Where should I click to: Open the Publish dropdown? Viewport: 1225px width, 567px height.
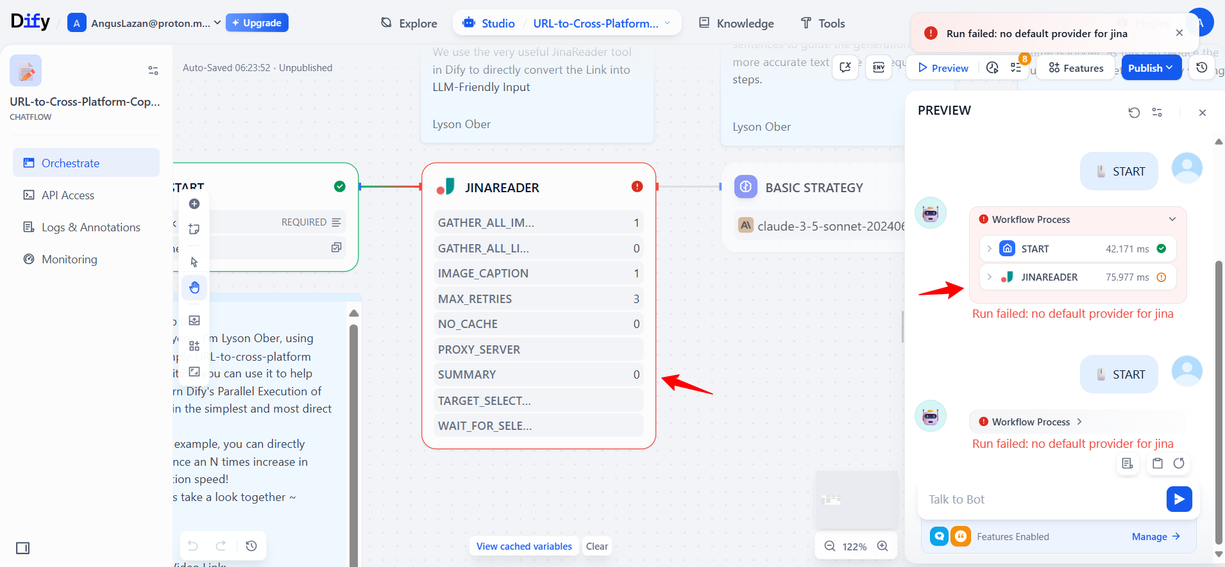coord(1151,68)
